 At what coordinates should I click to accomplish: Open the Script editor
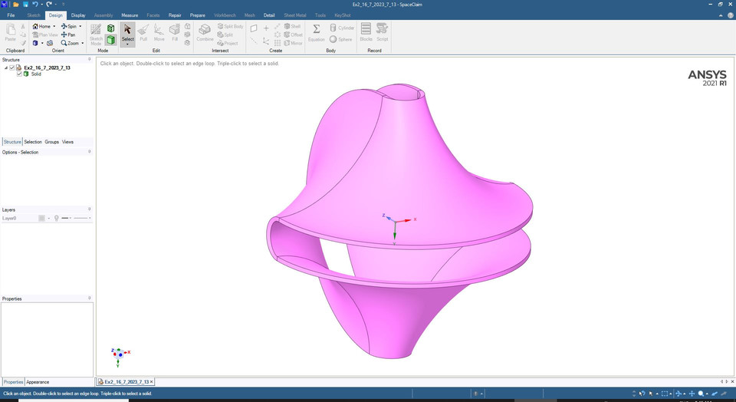[382, 33]
